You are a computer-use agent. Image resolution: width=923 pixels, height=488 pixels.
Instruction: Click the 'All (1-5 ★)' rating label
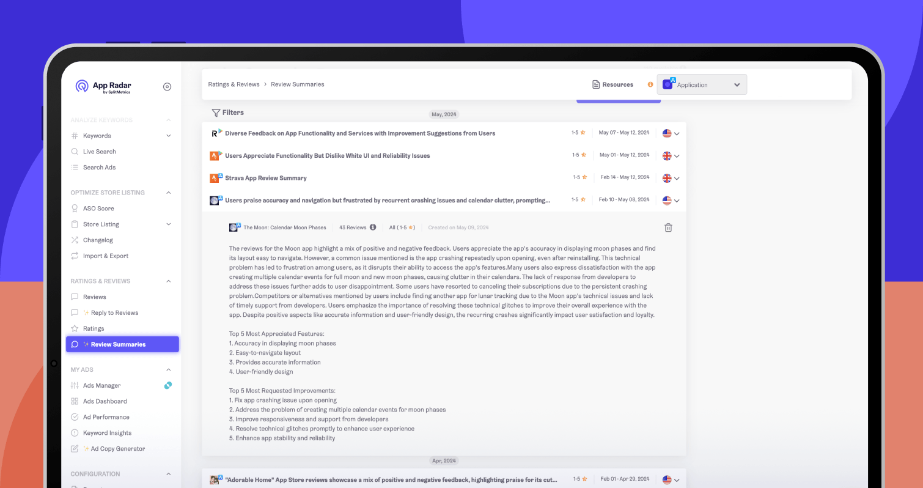tap(402, 227)
